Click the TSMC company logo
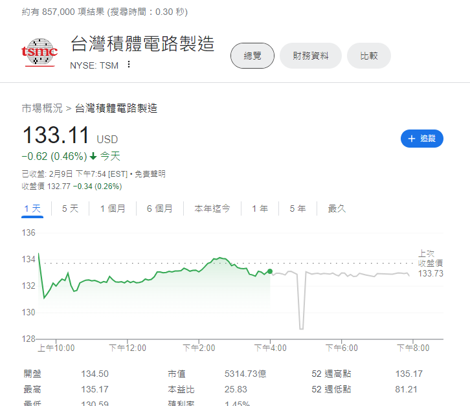The height and width of the screenshot is (406, 470). (x=39, y=52)
